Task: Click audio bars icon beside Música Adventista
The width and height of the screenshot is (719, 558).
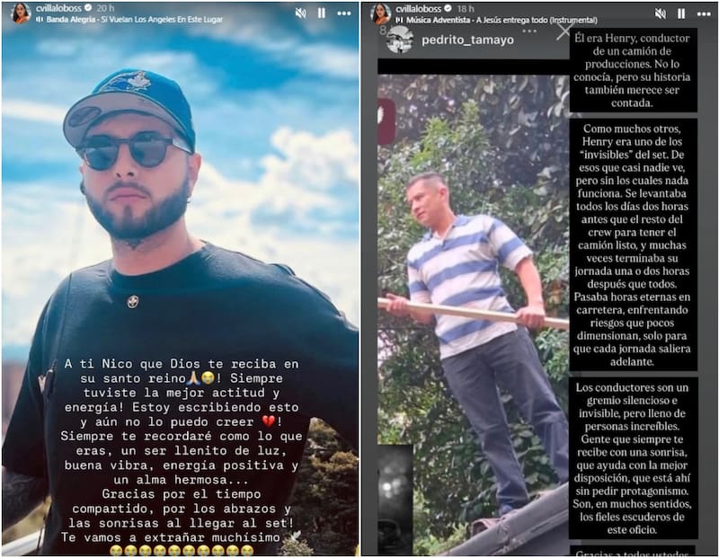Action: click(x=400, y=20)
